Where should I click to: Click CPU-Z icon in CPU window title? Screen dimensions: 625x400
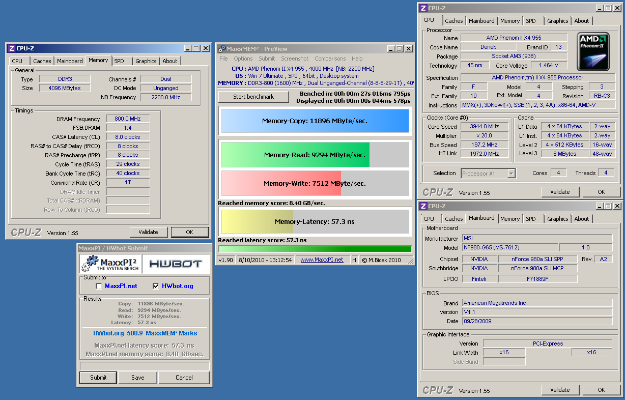422,8
